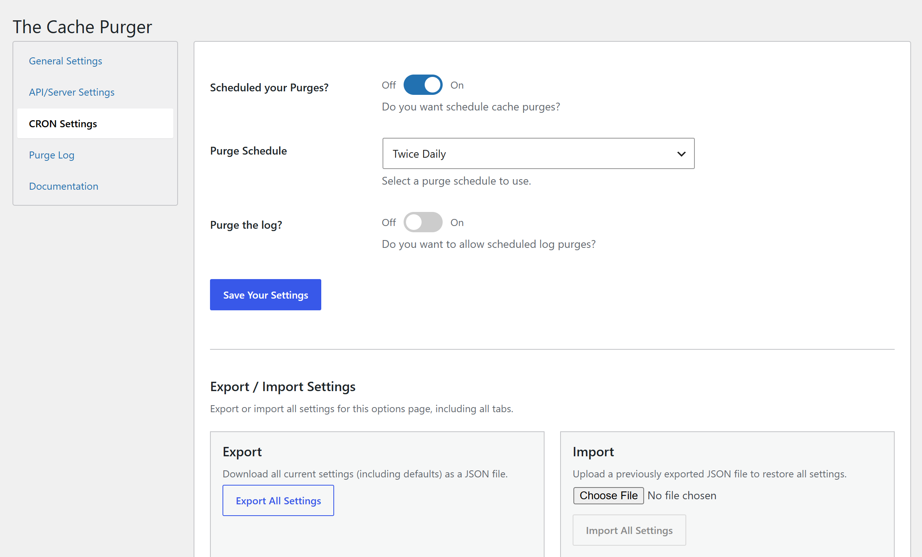Image resolution: width=922 pixels, height=557 pixels.
Task: Turn off the Scheduled your Purges toggle
Action: click(423, 85)
